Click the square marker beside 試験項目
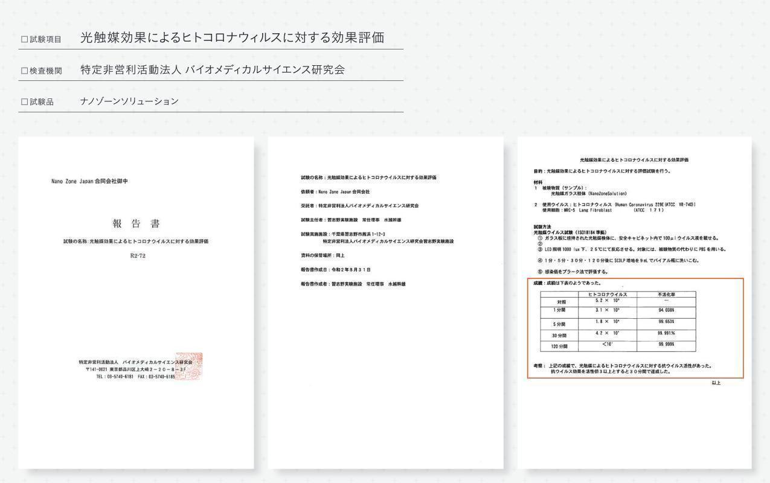Viewport: 770px width, 483px height. coord(25,39)
